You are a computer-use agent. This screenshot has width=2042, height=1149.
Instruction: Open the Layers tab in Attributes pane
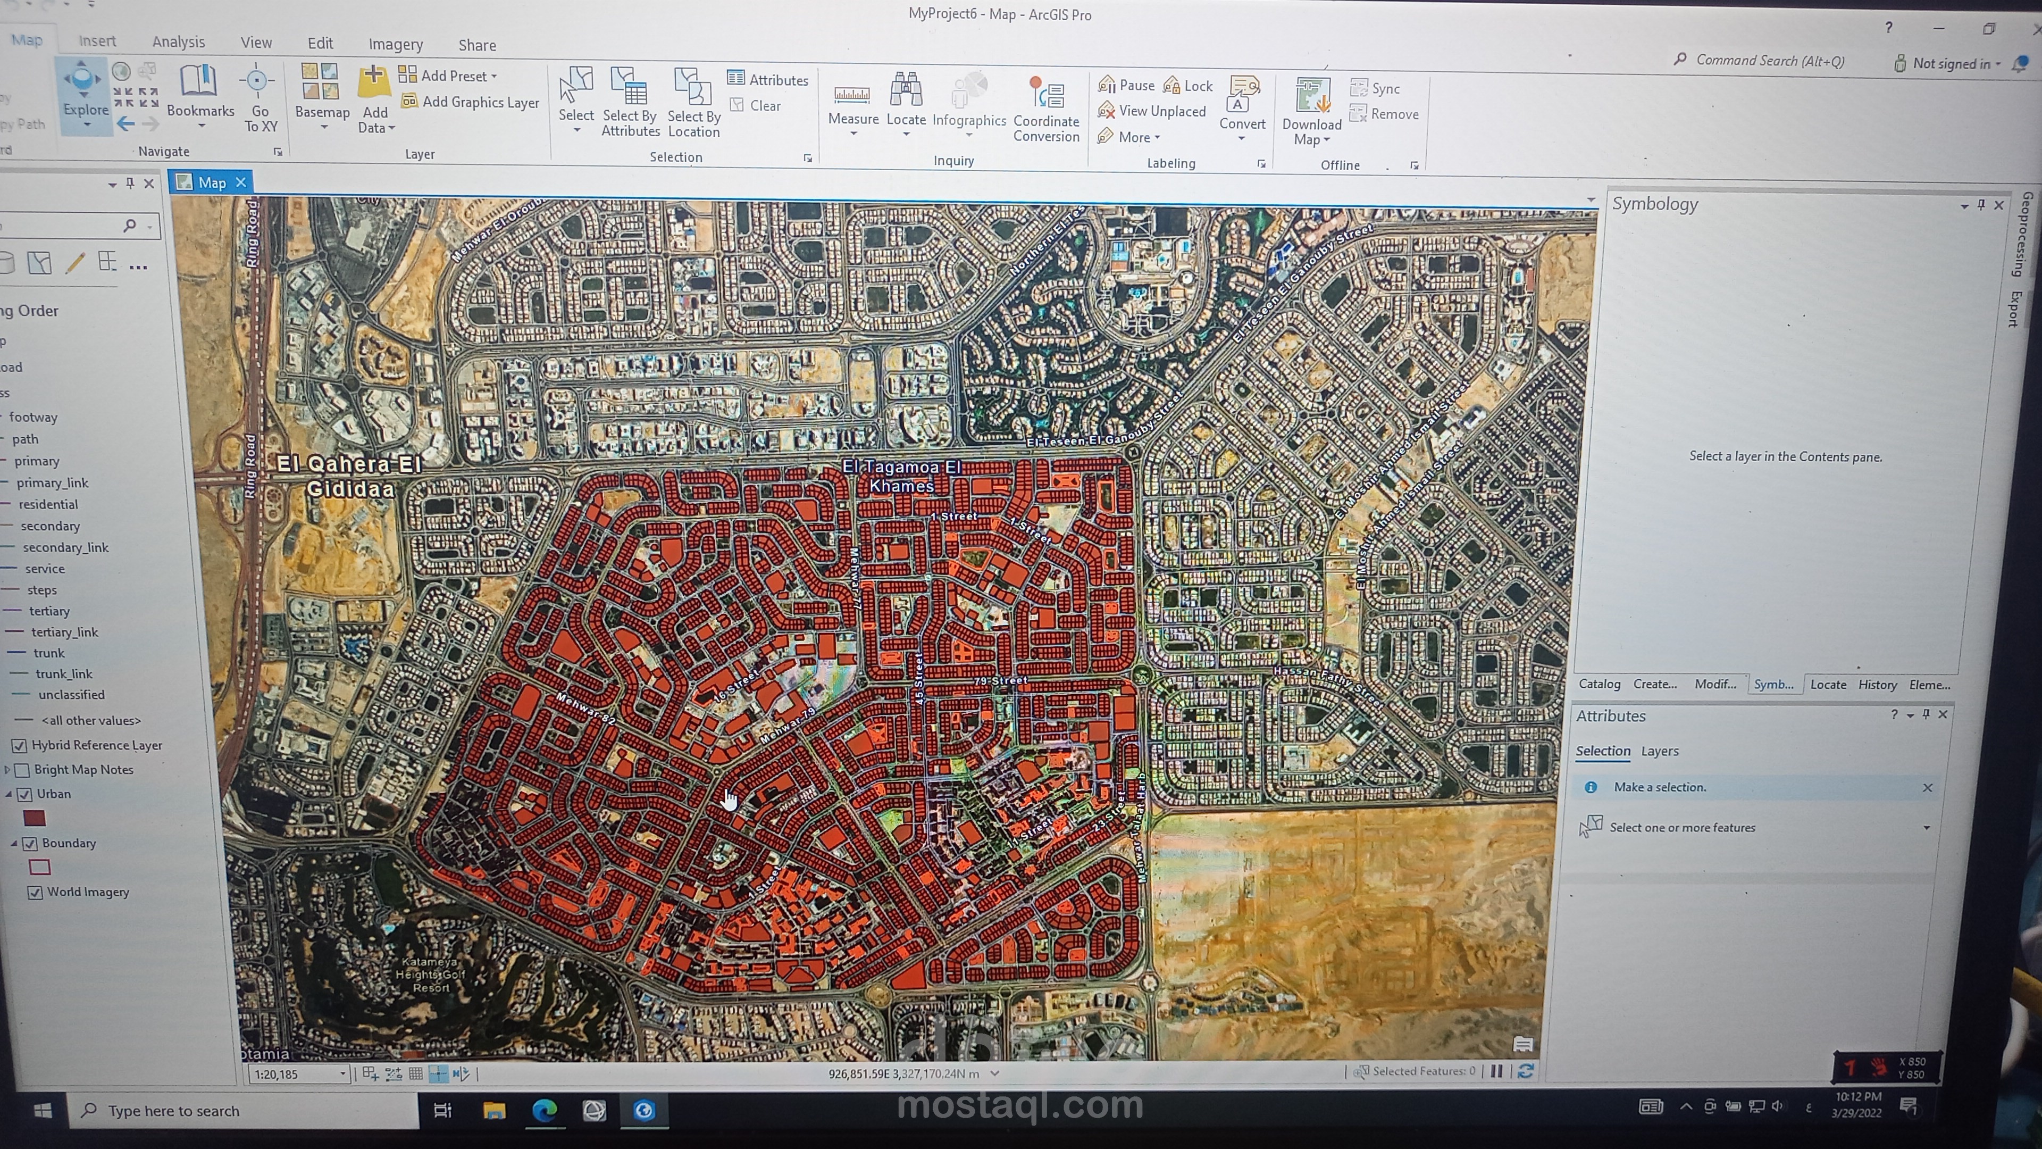click(x=1659, y=751)
